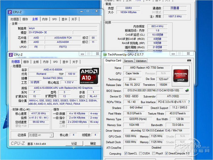Toggle the OpenCL checkbox
213x160 pixels.
click(x=126, y=154)
